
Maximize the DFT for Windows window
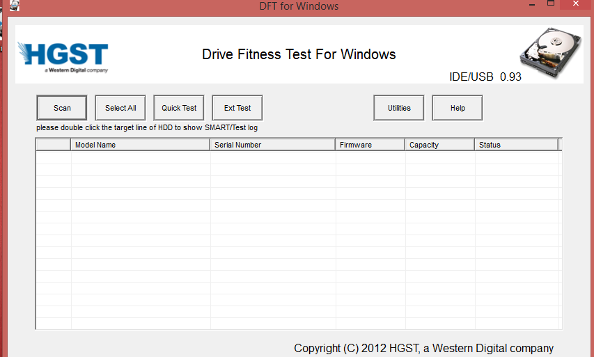click(x=551, y=3)
